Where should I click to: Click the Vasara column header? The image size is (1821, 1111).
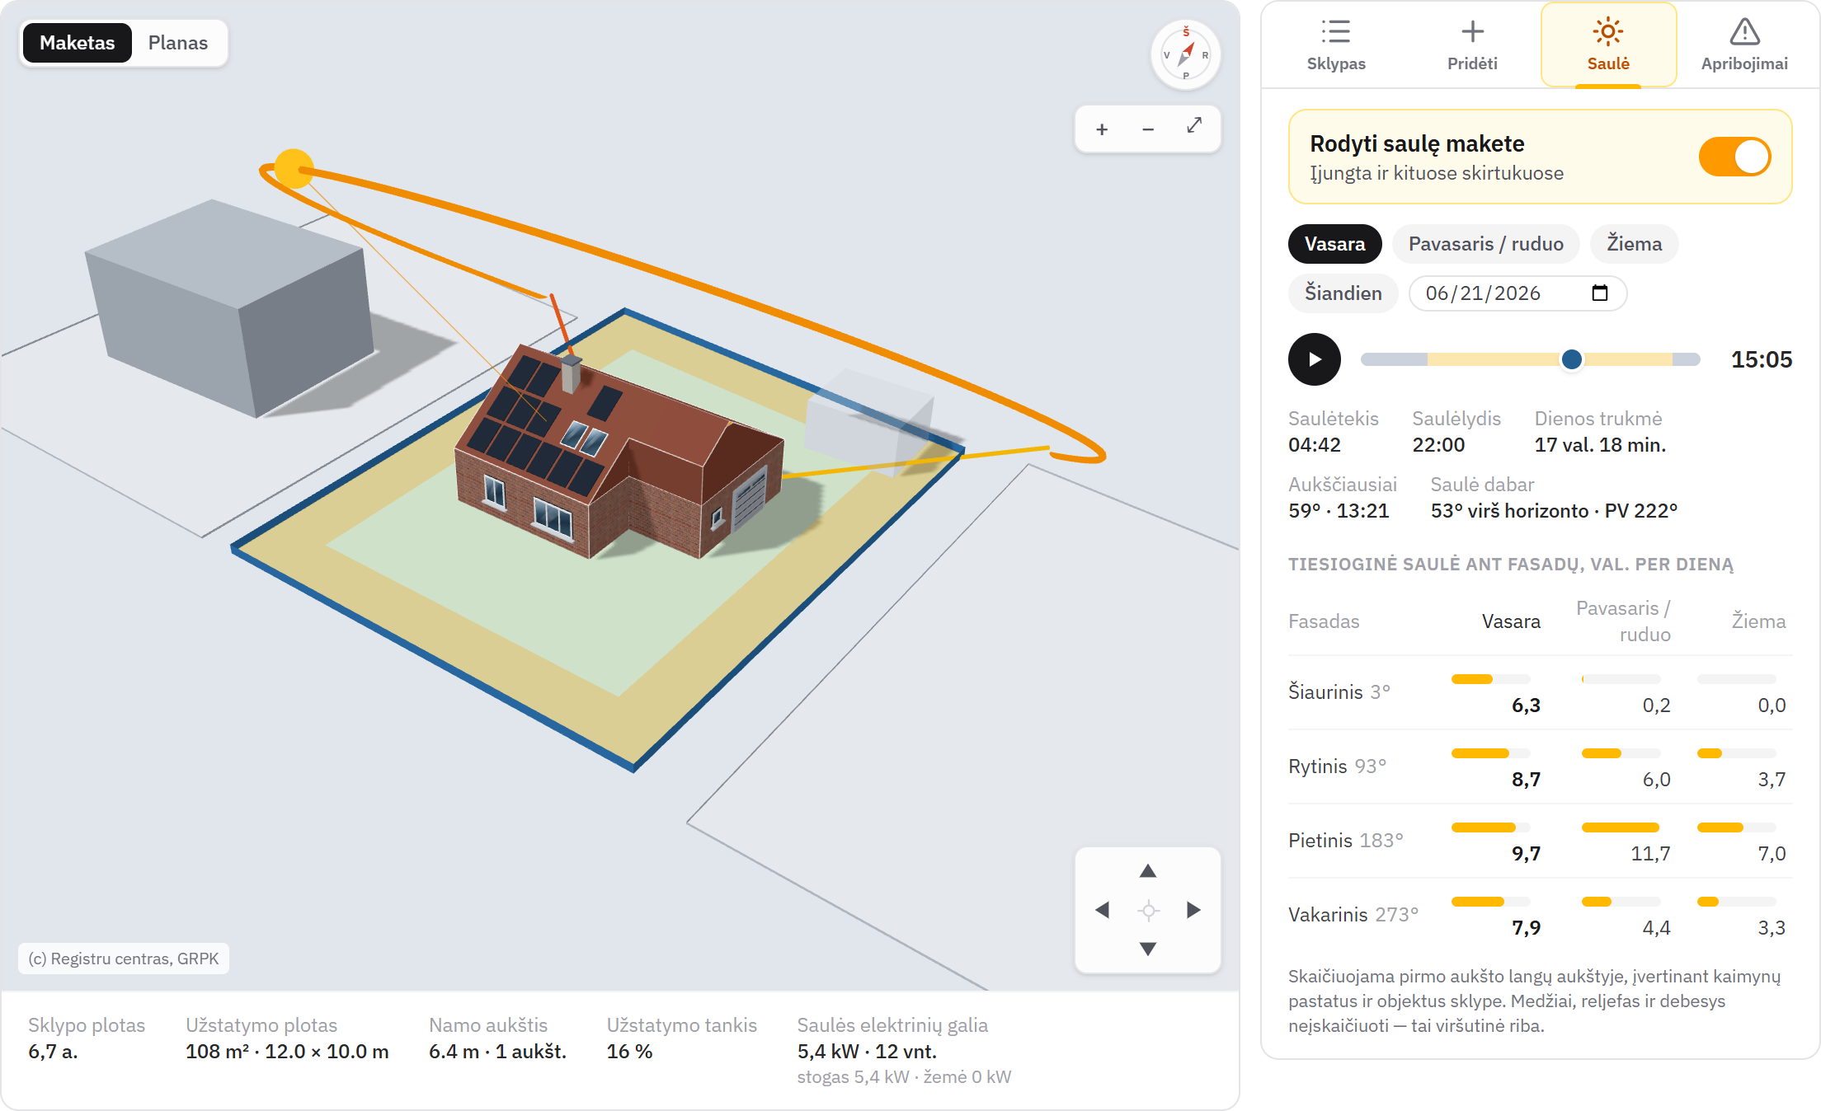pyautogui.click(x=1511, y=621)
